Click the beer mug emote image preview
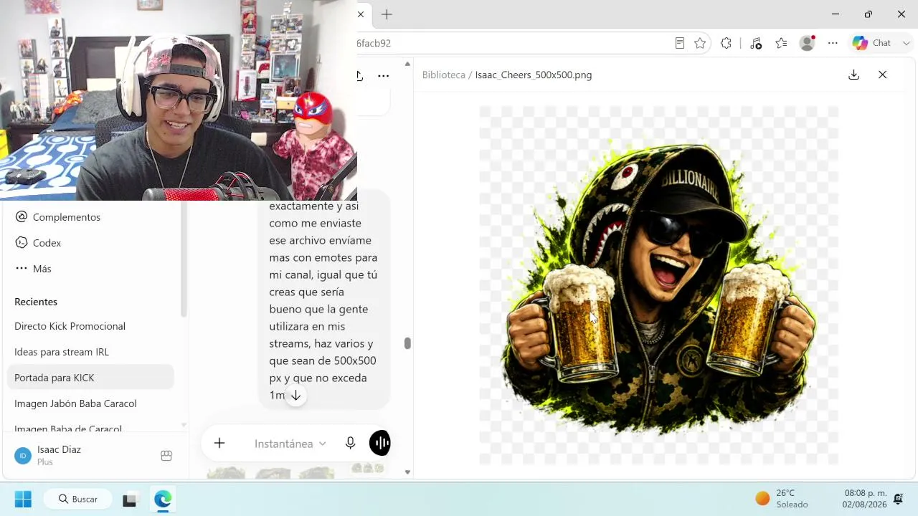Viewport: 918px width, 516px height. coord(658,285)
